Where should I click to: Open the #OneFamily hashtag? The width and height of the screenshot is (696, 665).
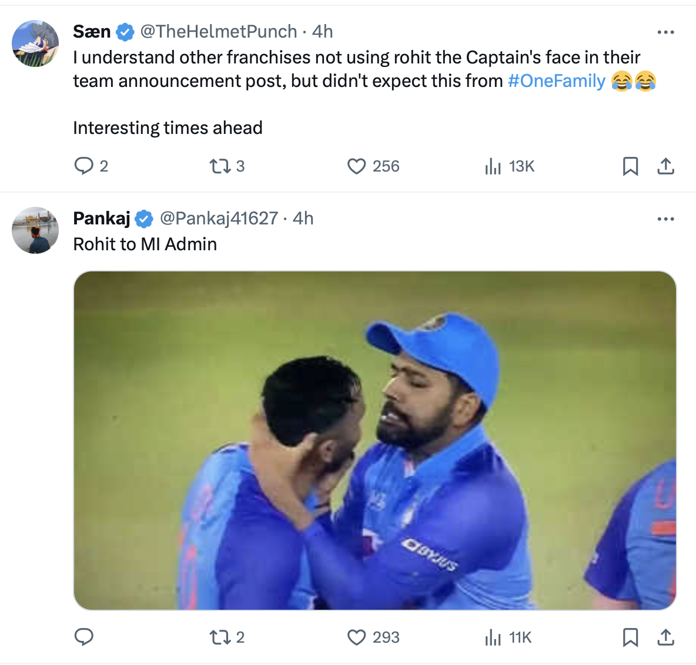[x=556, y=81]
